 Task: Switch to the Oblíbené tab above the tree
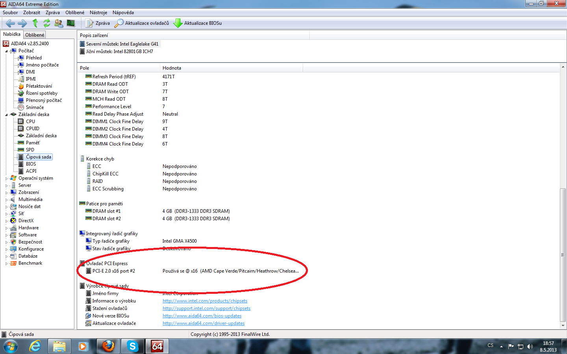35,35
